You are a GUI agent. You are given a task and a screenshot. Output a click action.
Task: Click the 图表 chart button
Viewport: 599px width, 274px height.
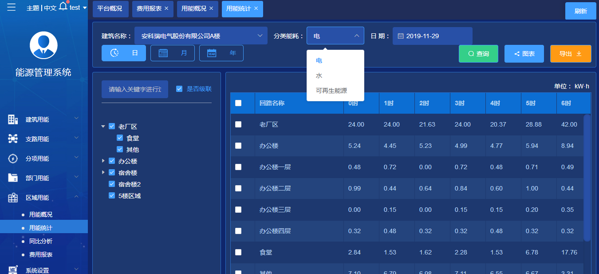pos(524,54)
